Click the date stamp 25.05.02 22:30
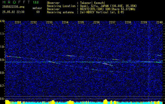Viewport: 165px width, 104px height. point(13,12)
